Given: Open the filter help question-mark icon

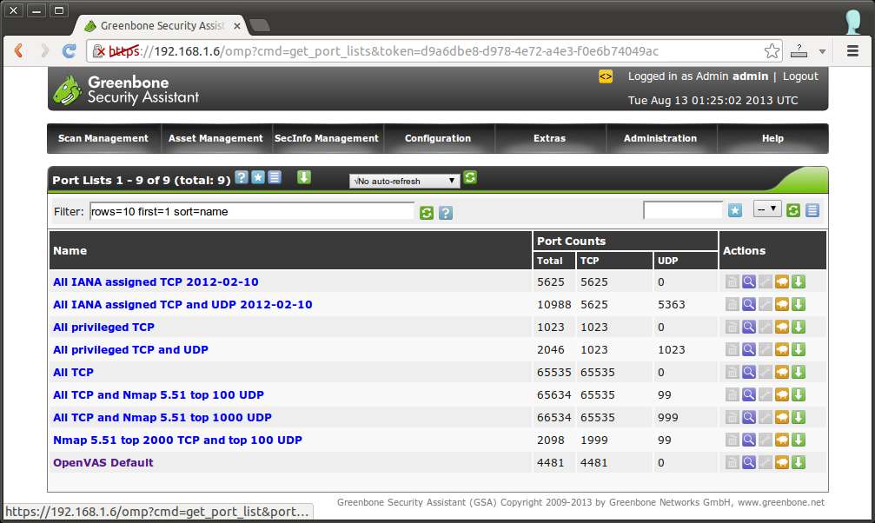Looking at the screenshot, I should pyautogui.click(x=445, y=213).
